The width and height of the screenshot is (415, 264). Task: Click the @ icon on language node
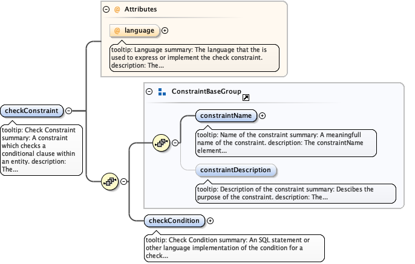pos(117,30)
